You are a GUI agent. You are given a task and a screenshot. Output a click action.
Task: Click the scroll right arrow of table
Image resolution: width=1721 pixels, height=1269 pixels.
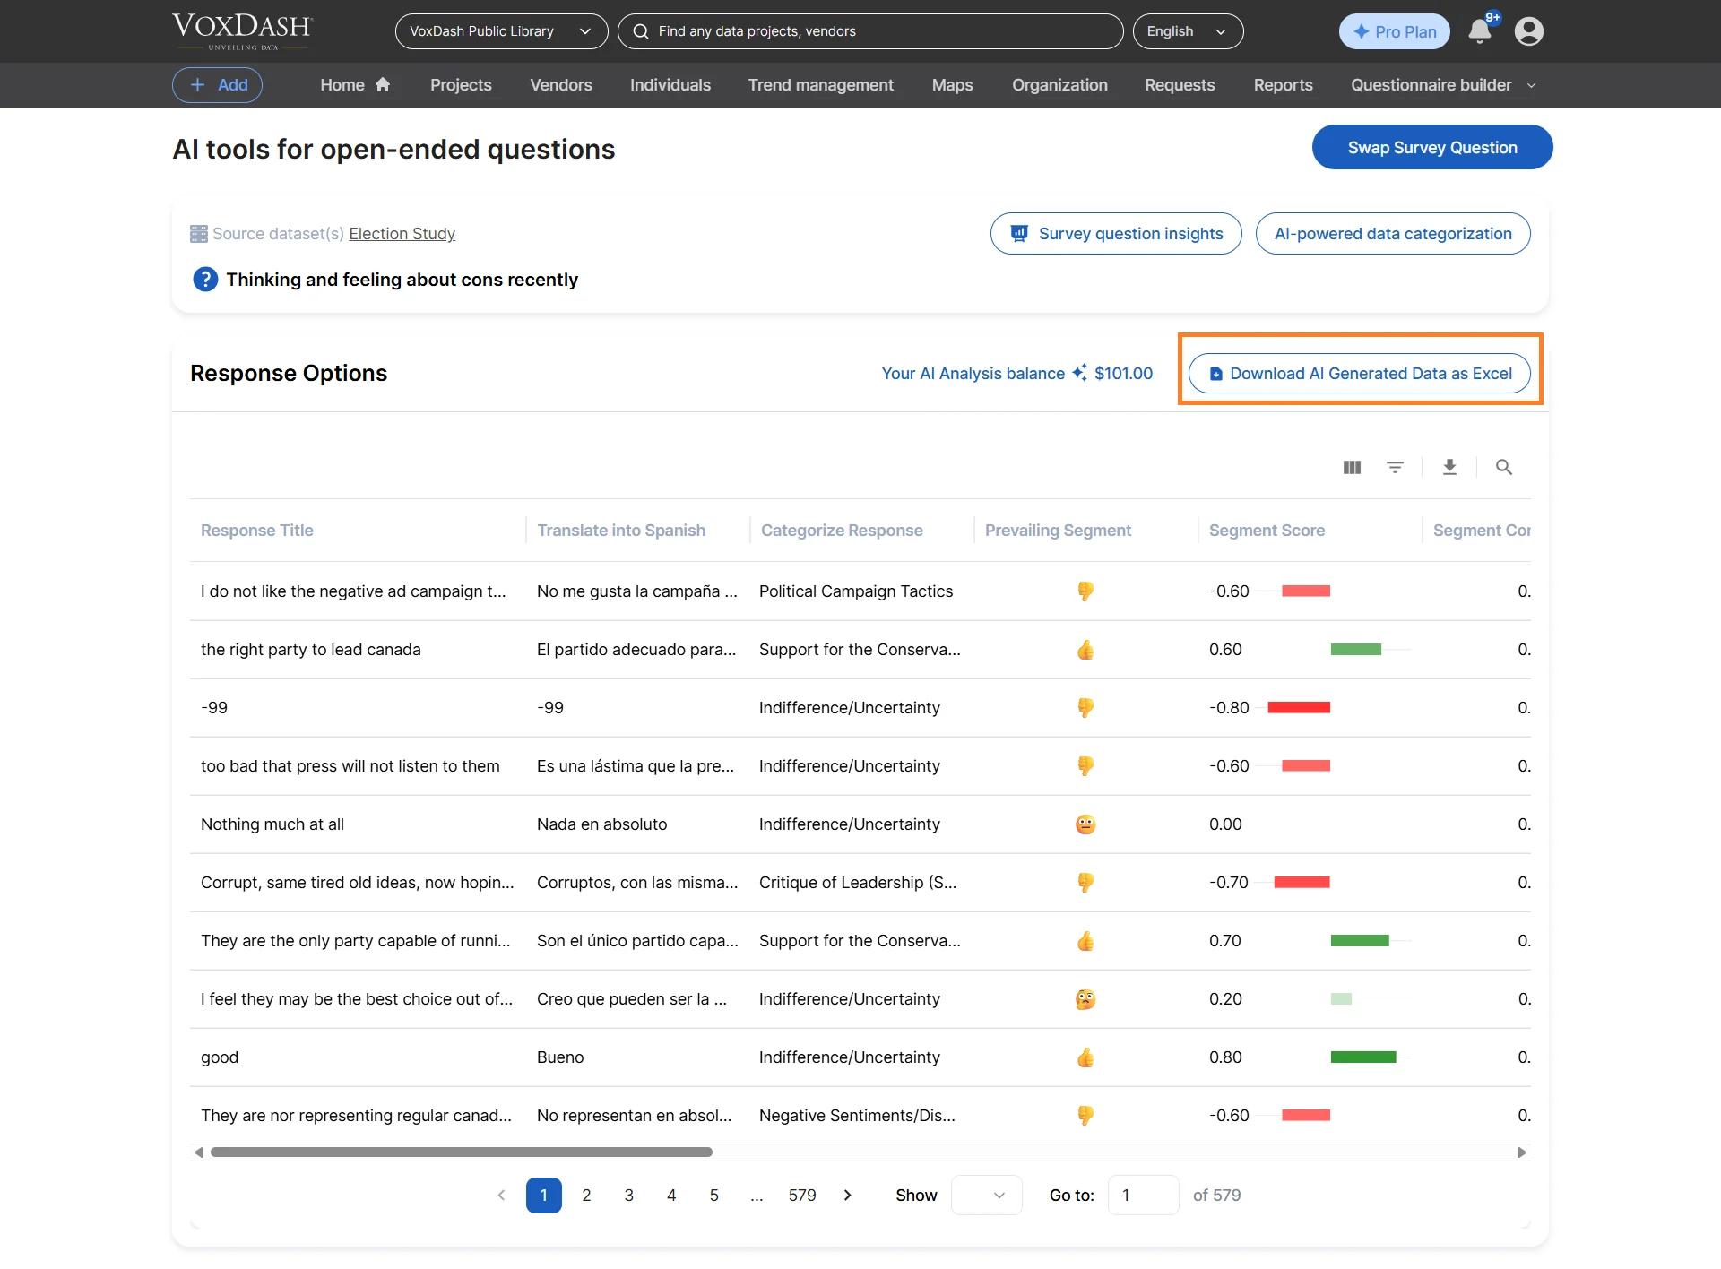pyautogui.click(x=1521, y=1152)
